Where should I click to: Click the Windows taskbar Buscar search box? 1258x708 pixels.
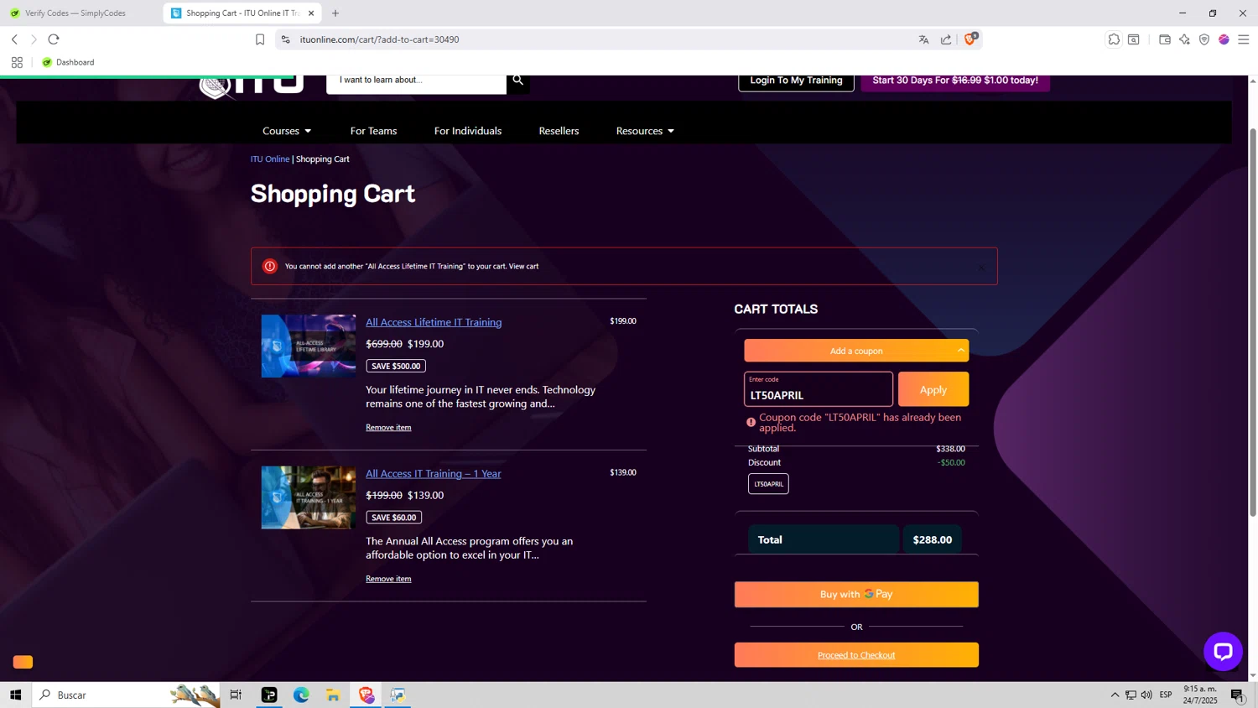coord(126,695)
